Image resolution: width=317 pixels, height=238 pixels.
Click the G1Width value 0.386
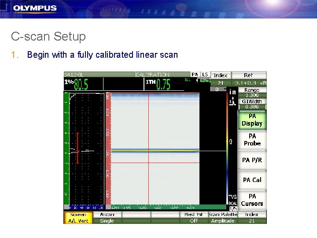(252, 107)
